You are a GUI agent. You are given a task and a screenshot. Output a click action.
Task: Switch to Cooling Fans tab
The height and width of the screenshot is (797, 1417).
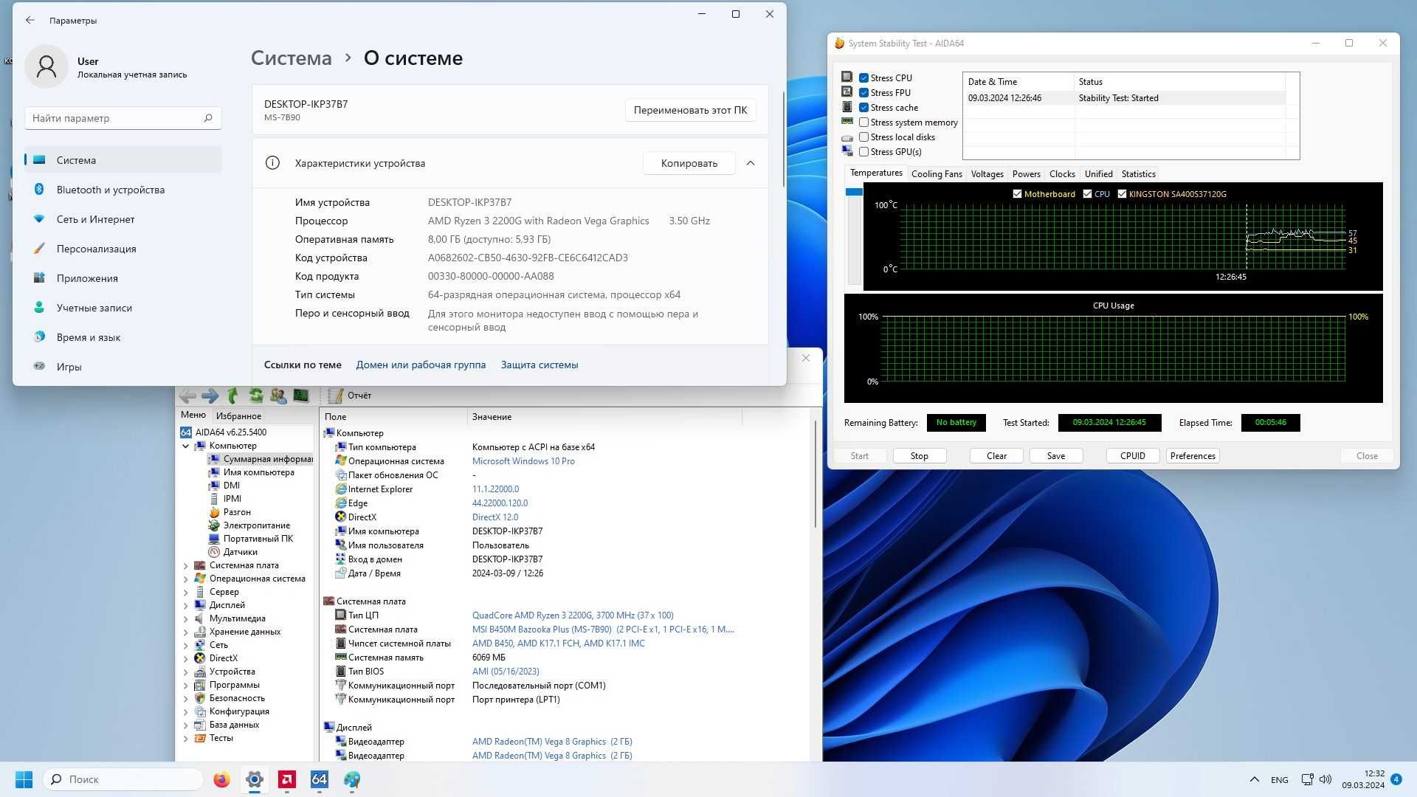(x=937, y=174)
